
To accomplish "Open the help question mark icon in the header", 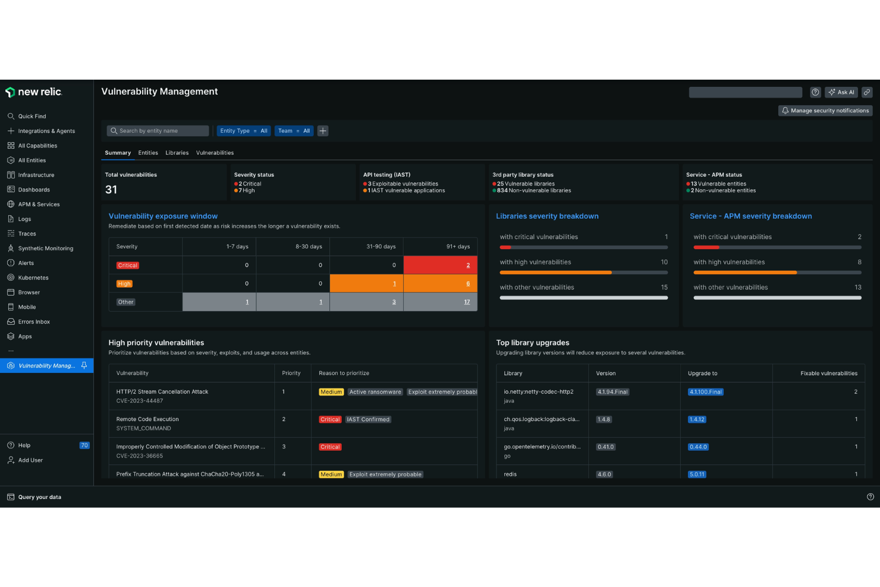I will [x=815, y=92].
